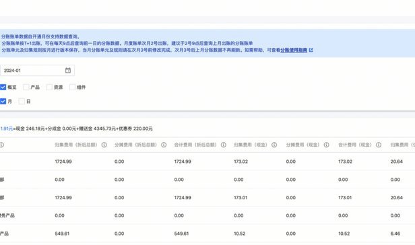Click the summary text 分成金 0.00元
Viewport: 415px width, 245px height.
[62, 129]
